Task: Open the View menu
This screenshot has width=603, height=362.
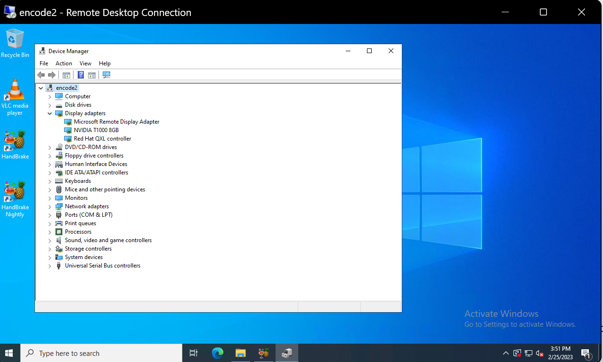Action: 85,63
